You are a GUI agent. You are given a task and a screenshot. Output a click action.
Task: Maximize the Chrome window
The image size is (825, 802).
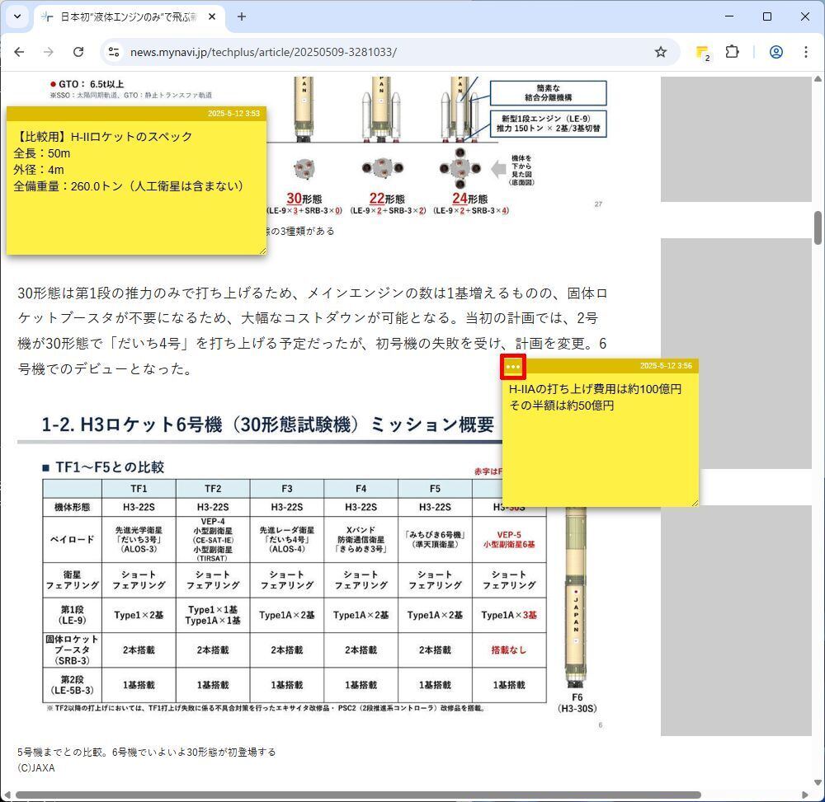(767, 16)
